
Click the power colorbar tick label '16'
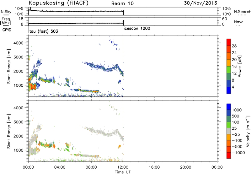pyautogui.click(x=234, y=67)
